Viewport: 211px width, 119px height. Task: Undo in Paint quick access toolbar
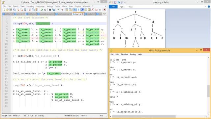click(119, 2)
